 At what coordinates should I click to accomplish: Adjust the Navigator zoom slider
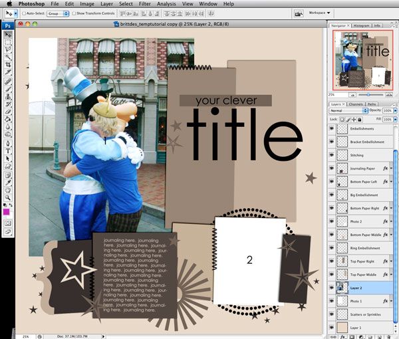click(x=368, y=94)
